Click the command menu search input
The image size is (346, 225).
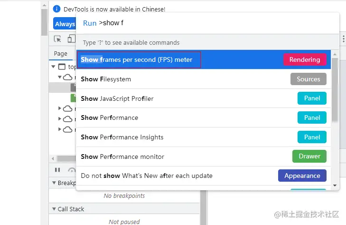coord(207,23)
